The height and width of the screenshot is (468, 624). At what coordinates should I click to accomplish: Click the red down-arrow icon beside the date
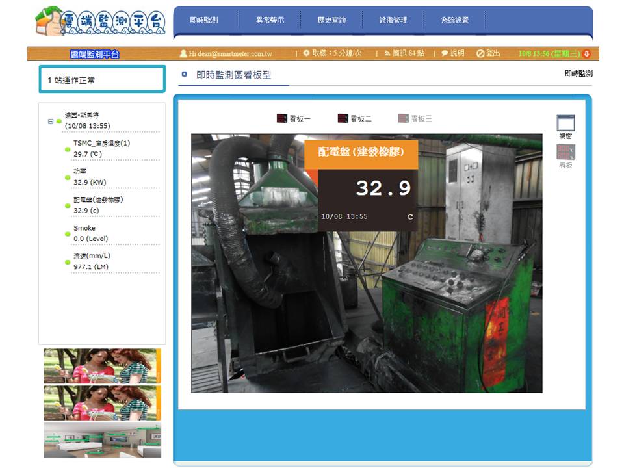tap(587, 53)
